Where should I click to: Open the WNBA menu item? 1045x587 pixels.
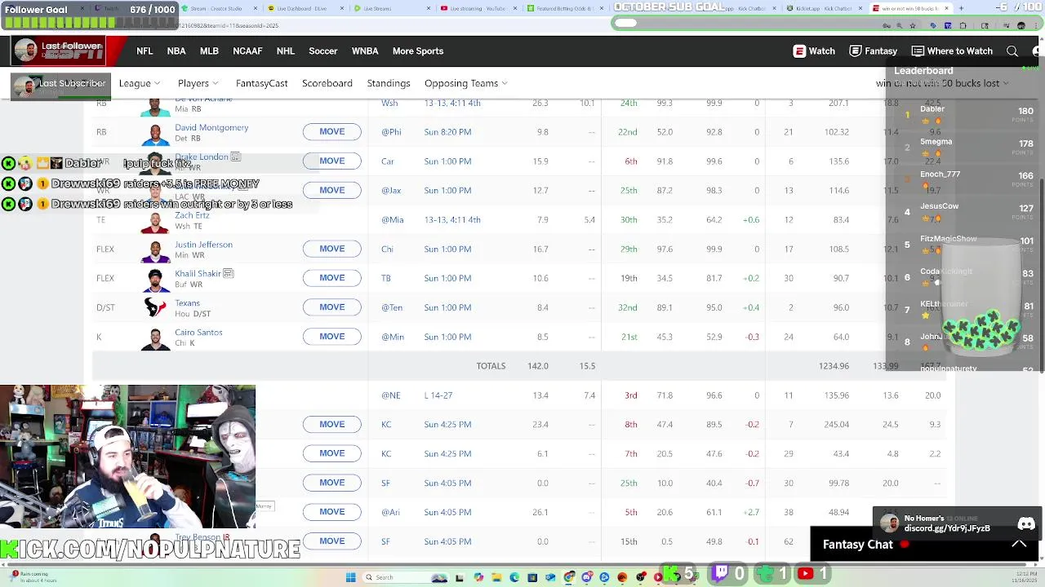[365, 51]
